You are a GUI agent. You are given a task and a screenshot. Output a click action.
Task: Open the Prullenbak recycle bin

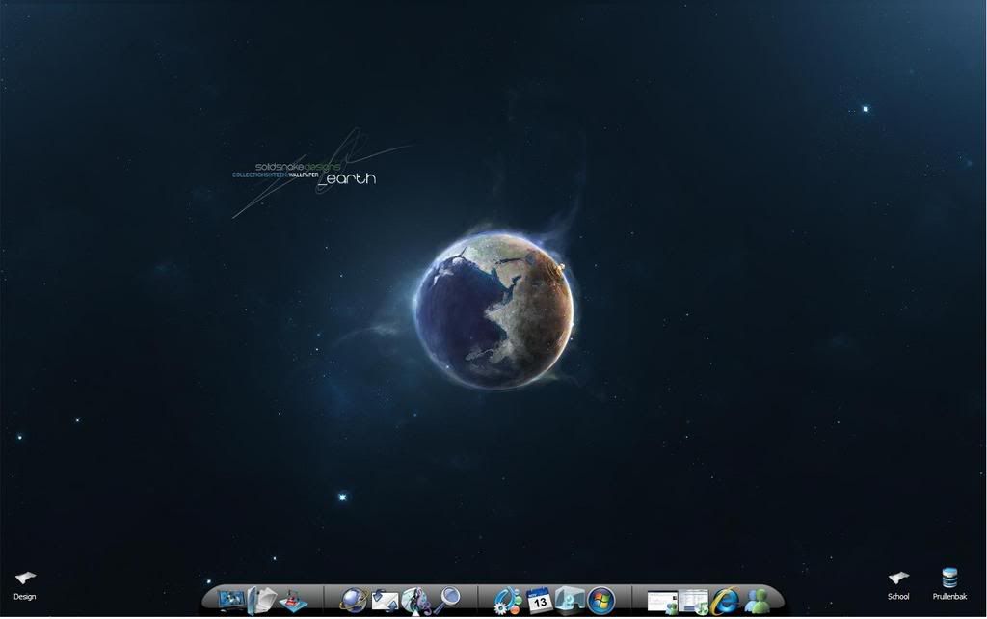click(x=949, y=583)
